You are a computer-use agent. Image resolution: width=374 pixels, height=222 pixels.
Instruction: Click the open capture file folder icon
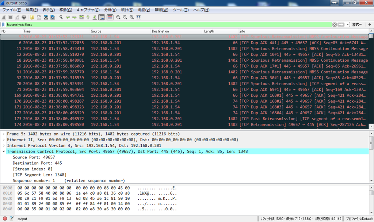[x=32, y=17]
